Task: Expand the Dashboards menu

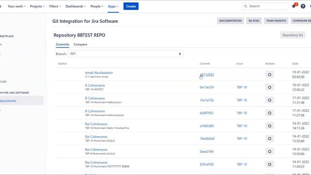Action: coord(76,6)
